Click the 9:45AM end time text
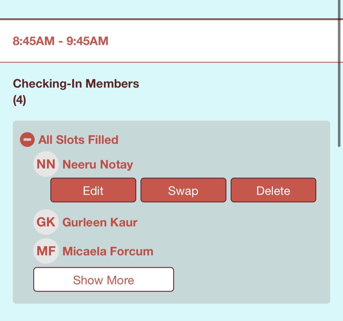The height and width of the screenshot is (321, 343). coord(87,41)
